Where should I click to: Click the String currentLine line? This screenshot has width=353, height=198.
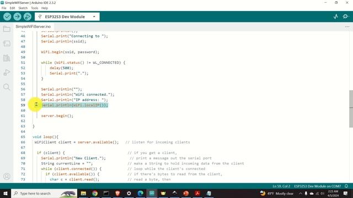[67, 163]
